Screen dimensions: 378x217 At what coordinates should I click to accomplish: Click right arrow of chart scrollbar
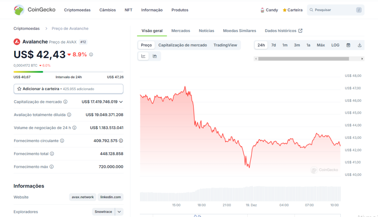pos(362,59)
